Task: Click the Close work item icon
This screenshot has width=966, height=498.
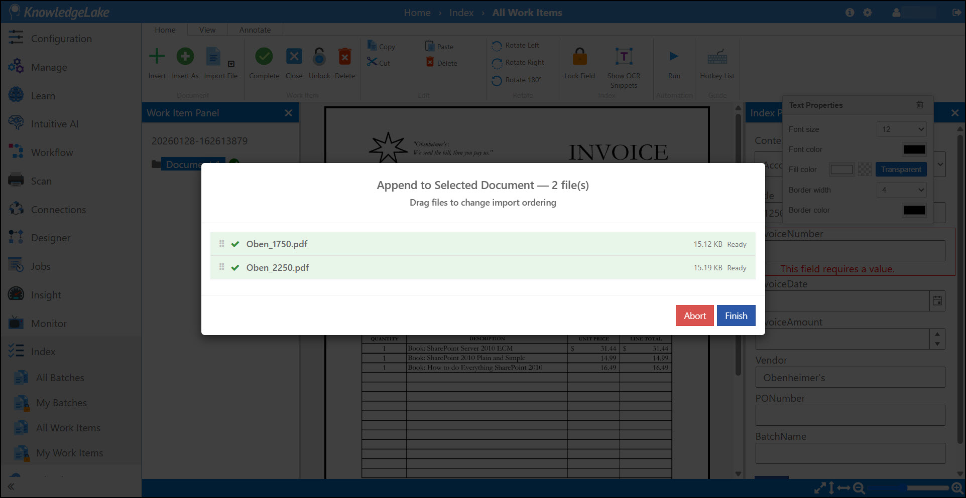Action: coord(294,56)
